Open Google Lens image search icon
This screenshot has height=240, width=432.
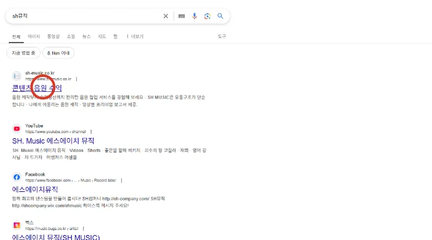207,16
